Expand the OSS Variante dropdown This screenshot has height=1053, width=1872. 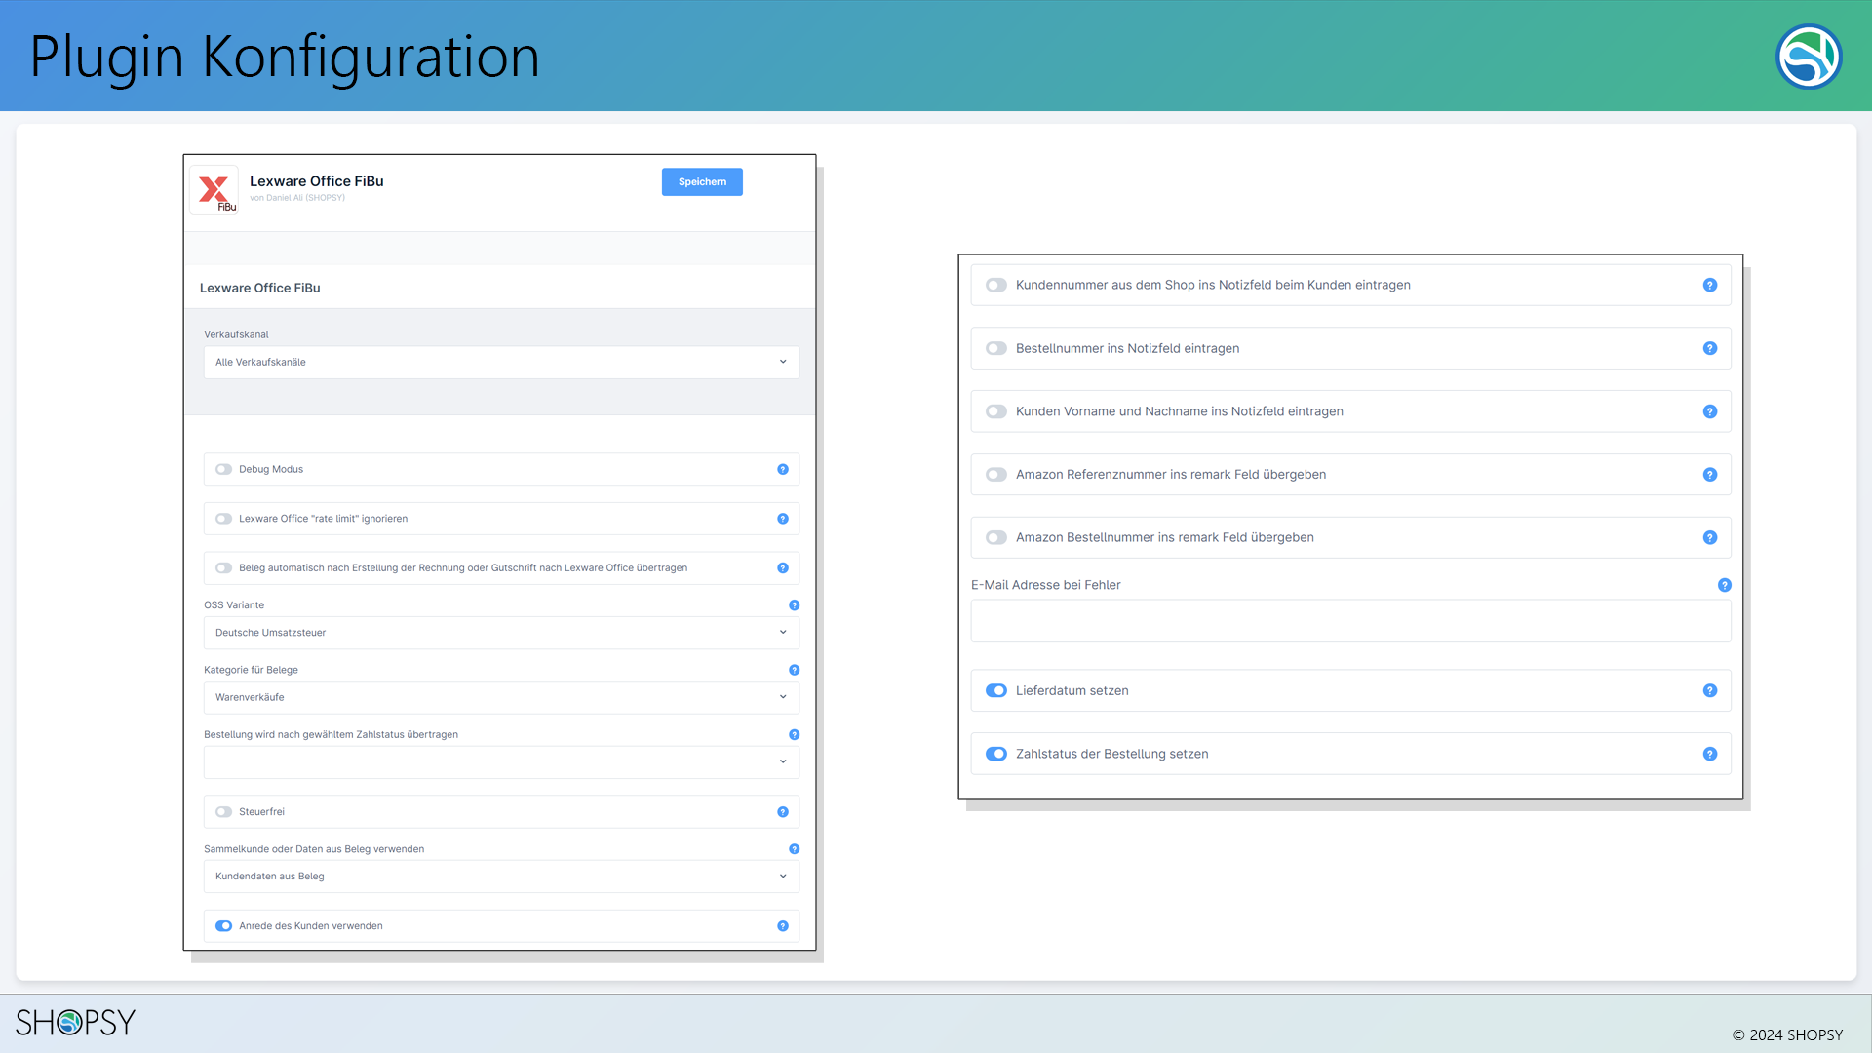click(501, 633)
